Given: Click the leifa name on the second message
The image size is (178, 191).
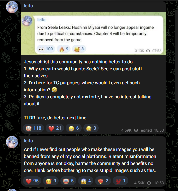Looking at the screenshot, I should tap(28, 141).
